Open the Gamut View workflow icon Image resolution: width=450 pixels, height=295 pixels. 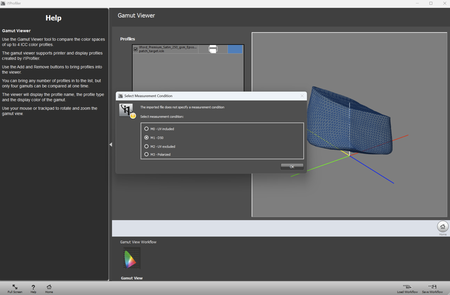tap(132, 258)
